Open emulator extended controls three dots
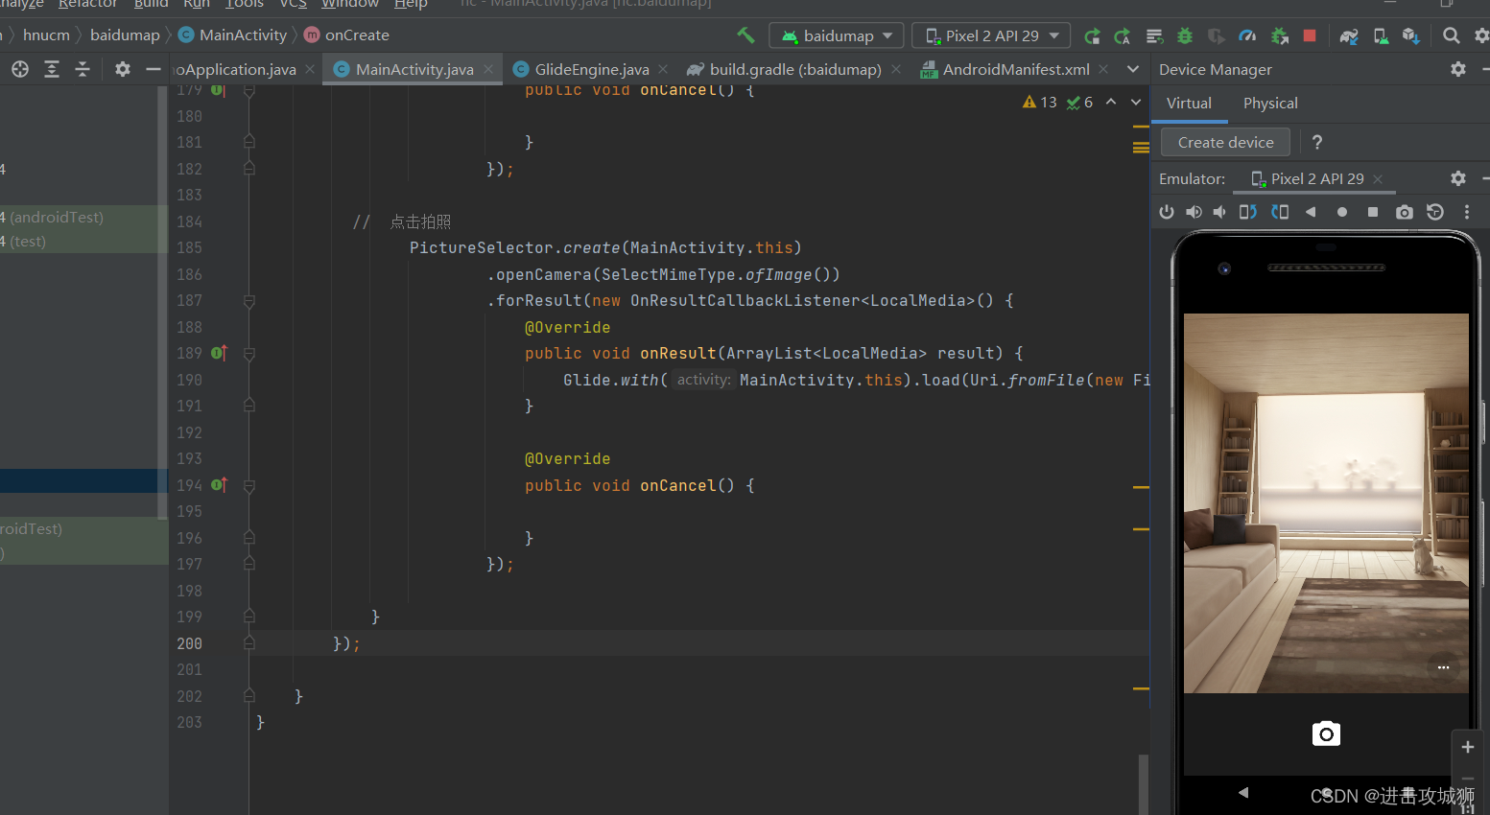Viewport: 1490px width, 815px height. click(1467, 212)
